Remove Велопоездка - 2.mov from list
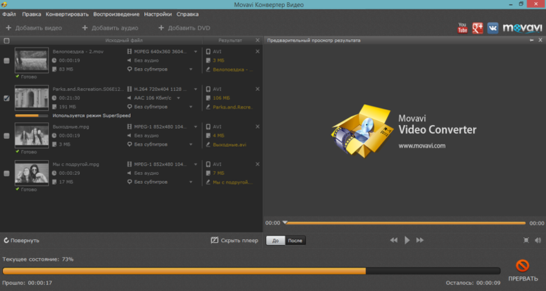Viewport: 546px width, 291px height. click(x=258, y=52)
